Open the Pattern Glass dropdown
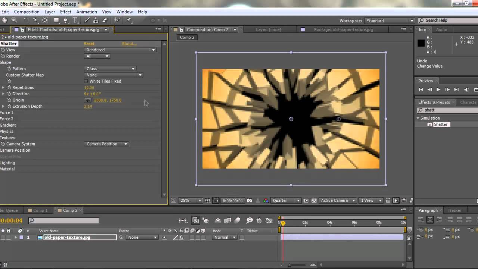The width and height of the screenshot is (478, 269). click(110, 69)
